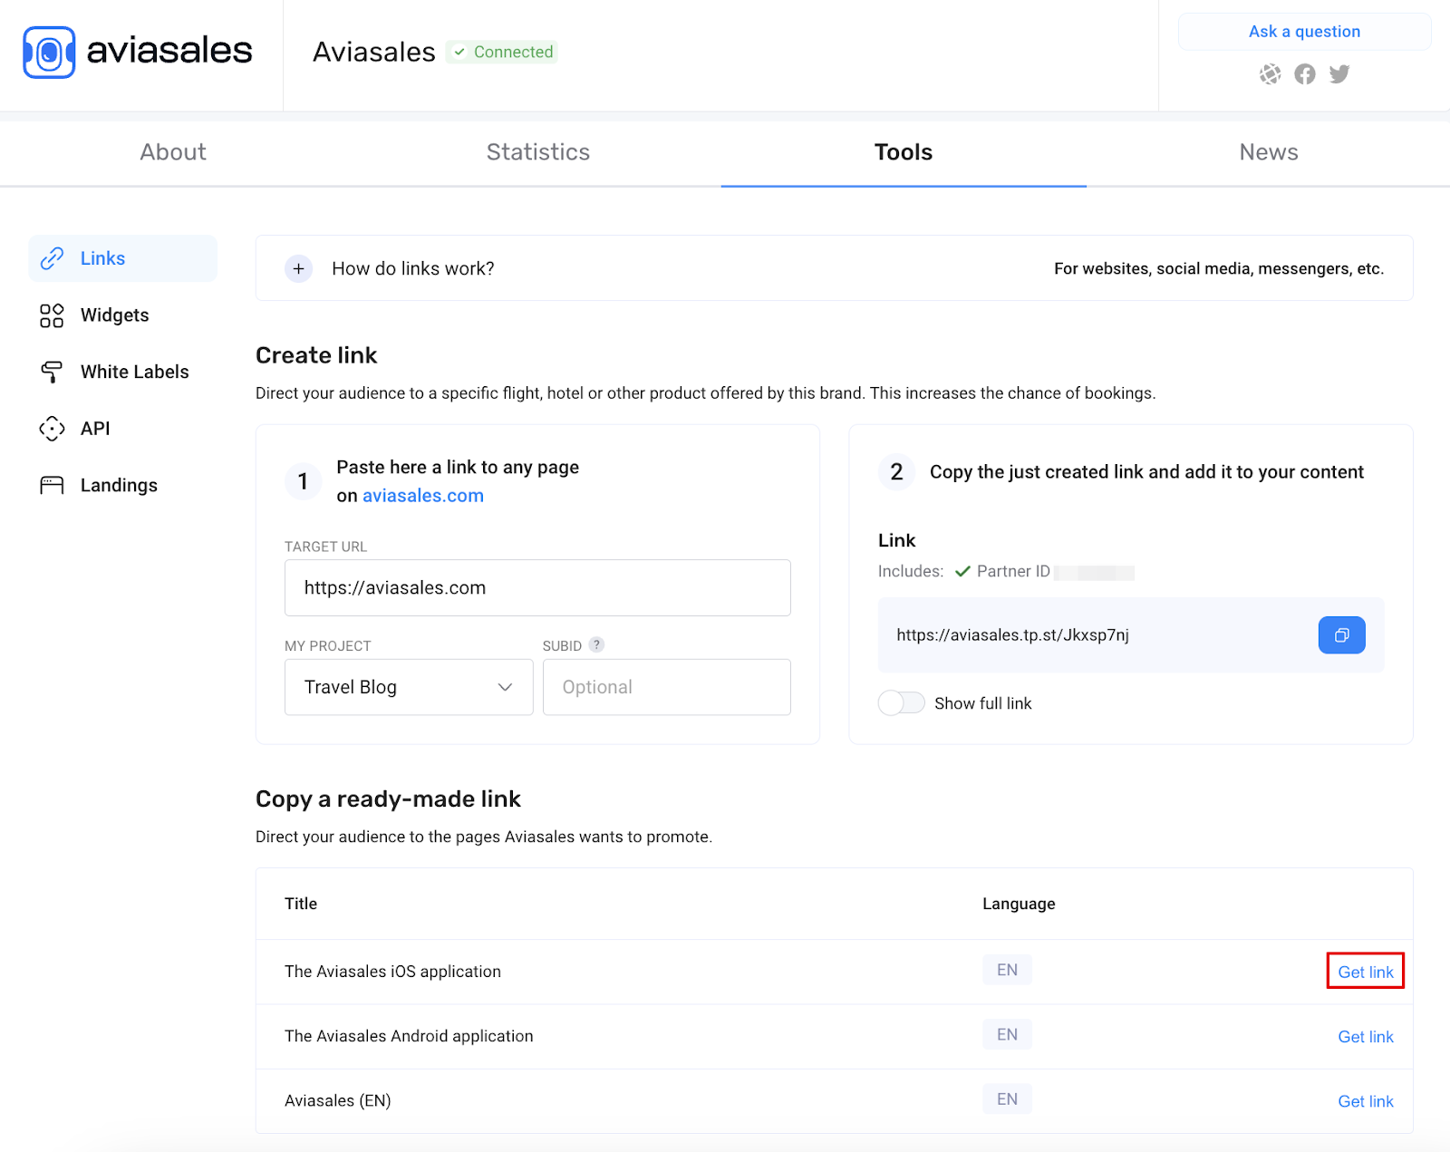
Task: Open the Twitter social icon
Action: tap(1339, 74)
